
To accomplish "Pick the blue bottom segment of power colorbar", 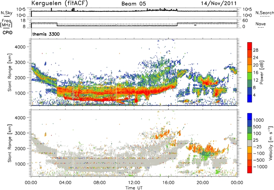I will click(250, 99).
